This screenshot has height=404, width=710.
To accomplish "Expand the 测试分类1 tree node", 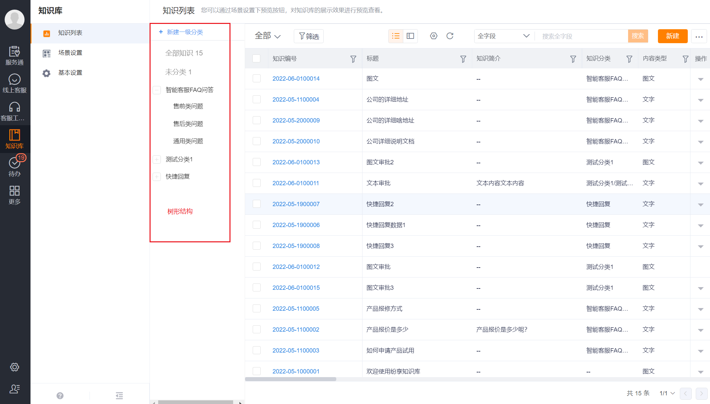I will (x=157, y=159).
